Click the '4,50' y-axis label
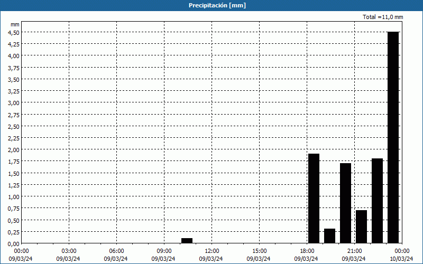423x264 pixels. [14, 32]
